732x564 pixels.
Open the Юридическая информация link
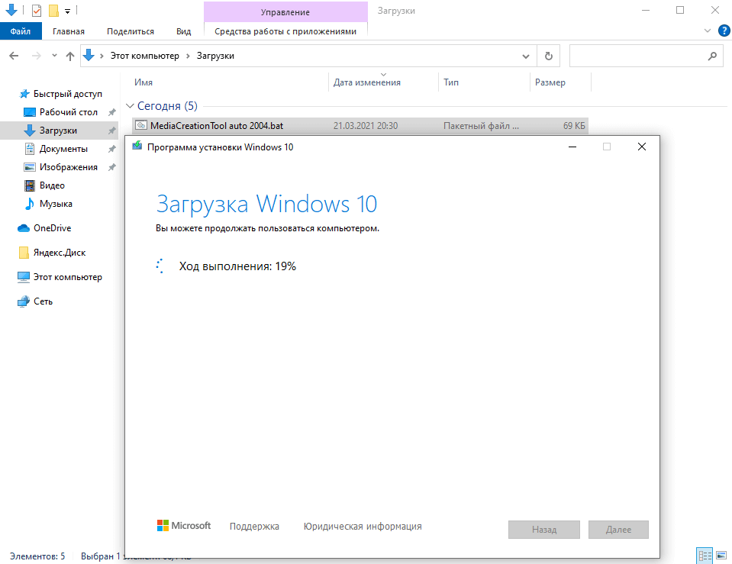pos(363,526)
